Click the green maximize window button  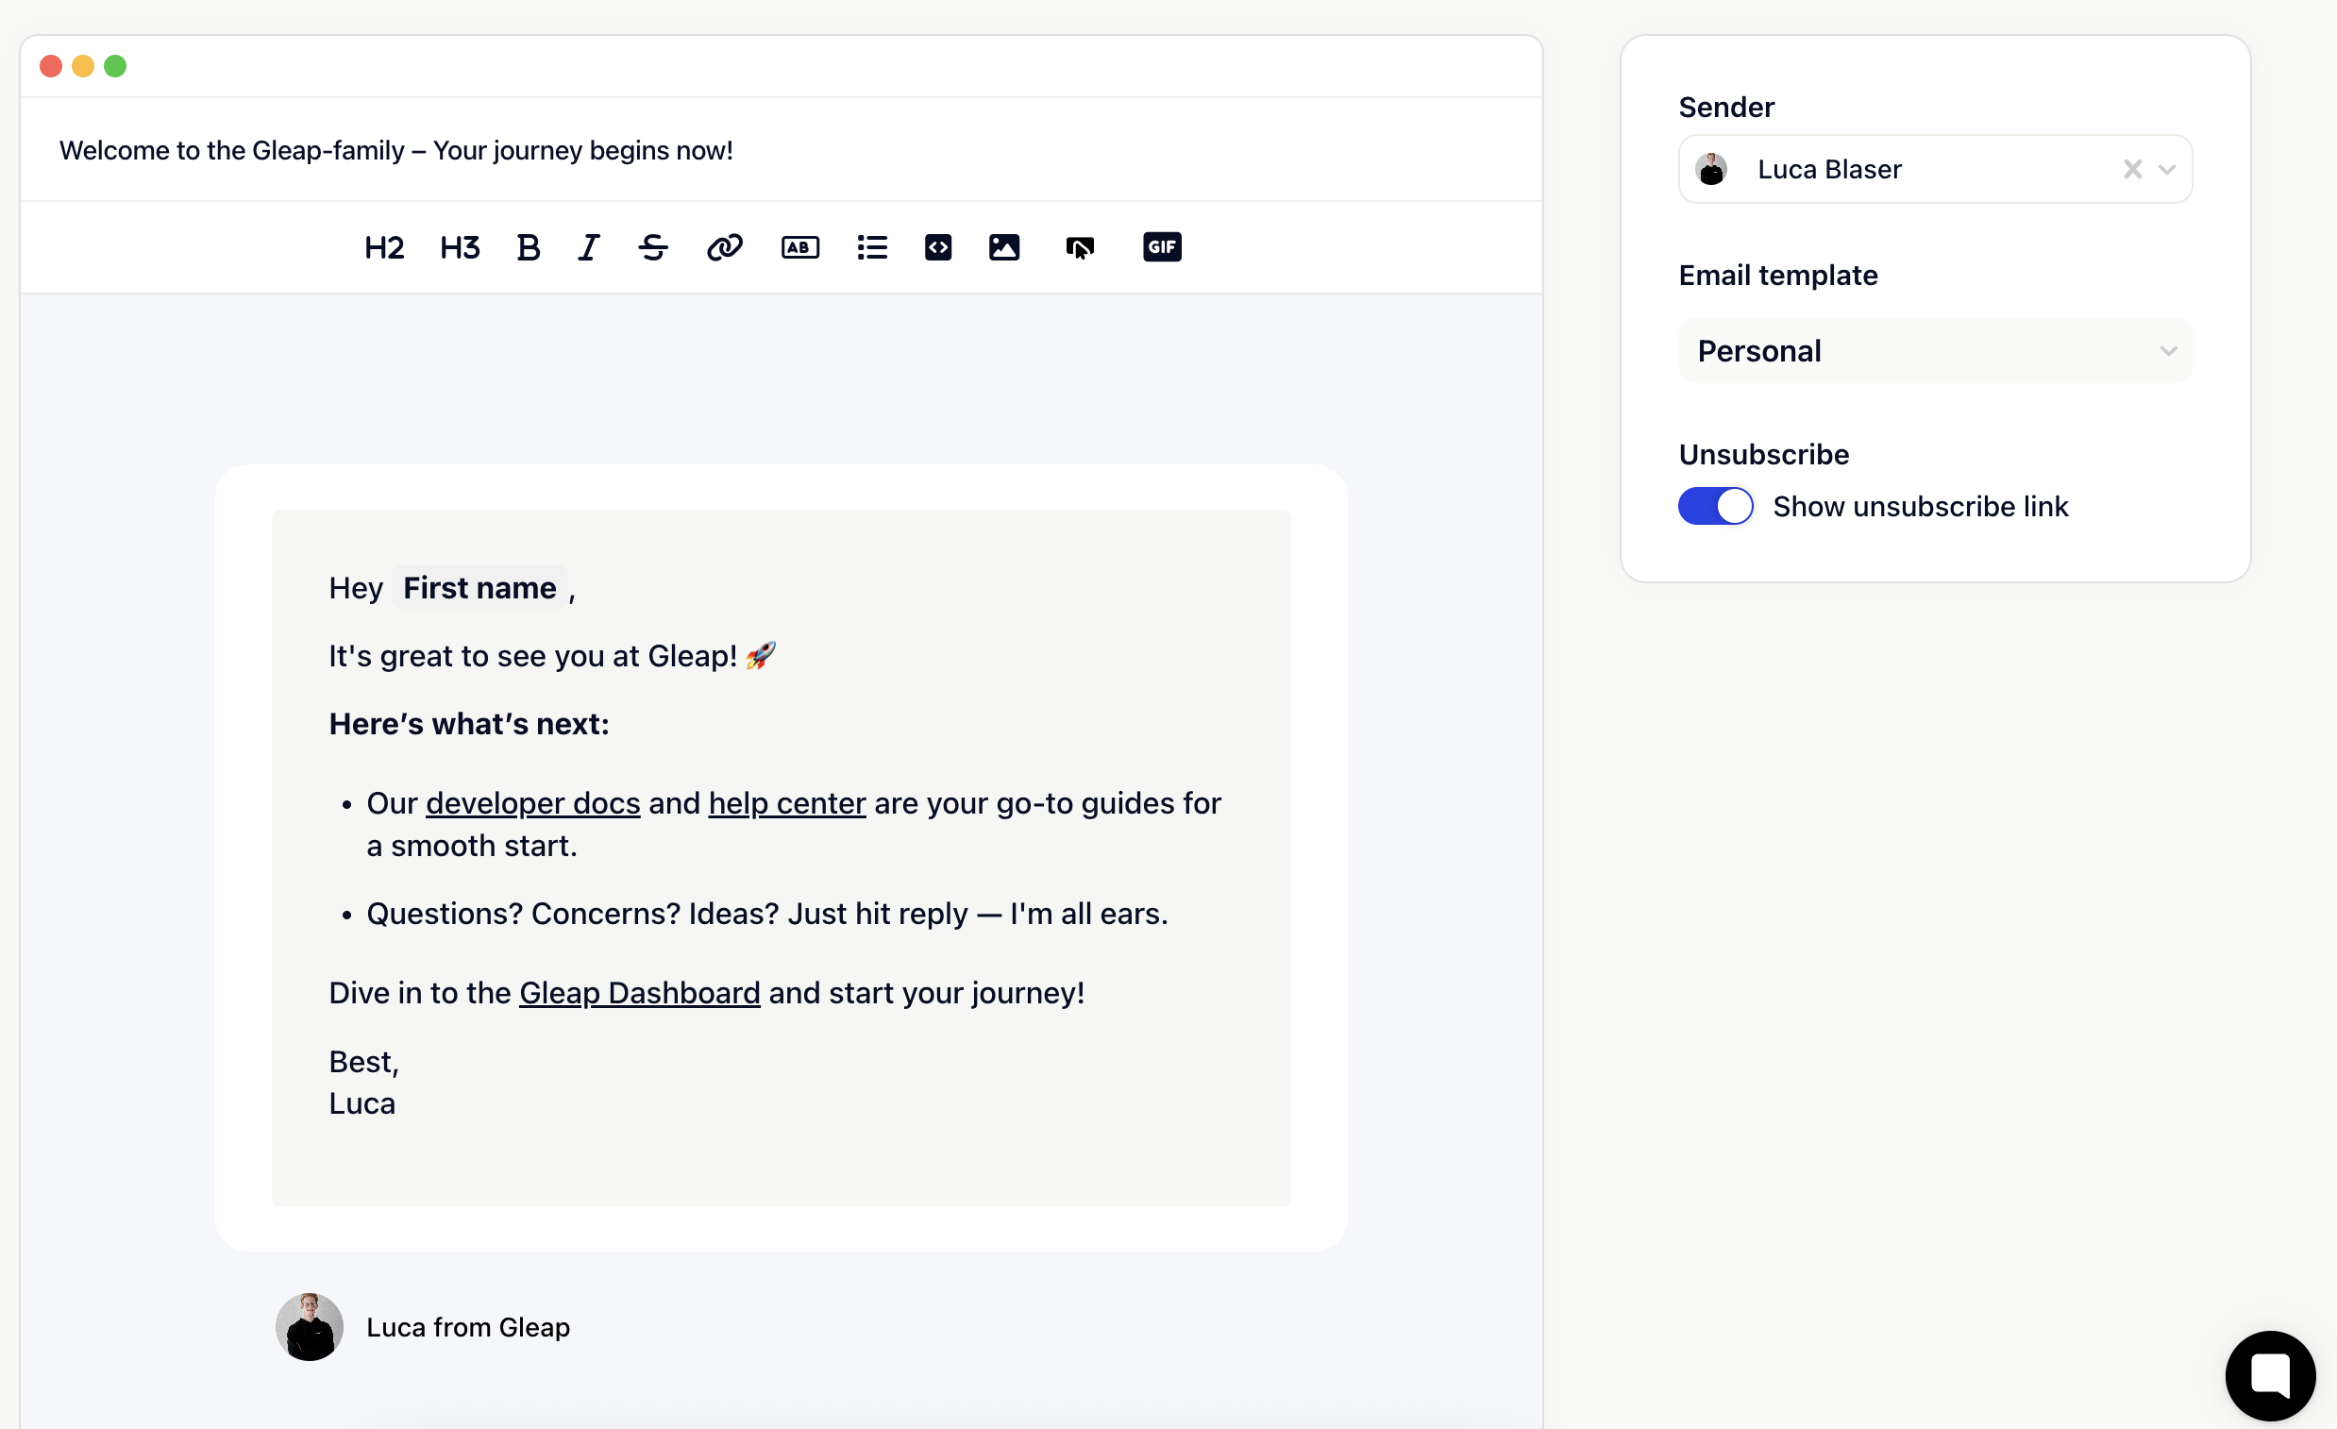coord(115,65)
